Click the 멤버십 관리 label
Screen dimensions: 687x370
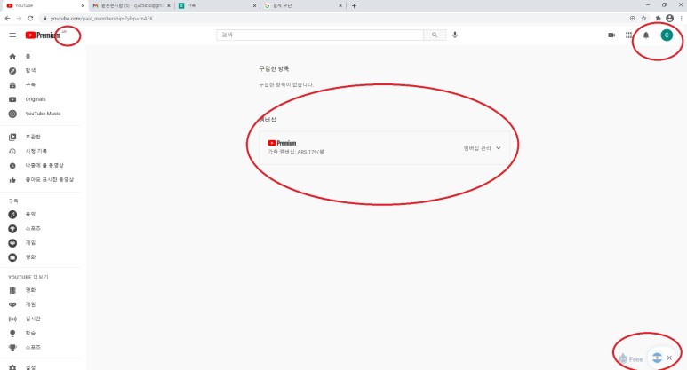[477, 148]
